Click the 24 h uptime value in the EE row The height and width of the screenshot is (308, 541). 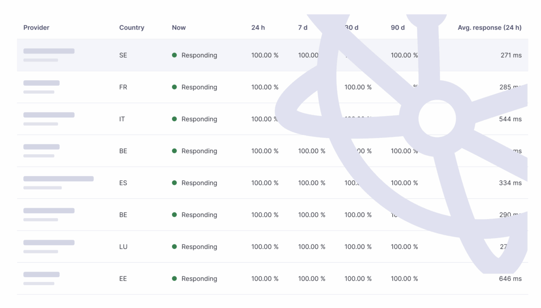[264, 279]
